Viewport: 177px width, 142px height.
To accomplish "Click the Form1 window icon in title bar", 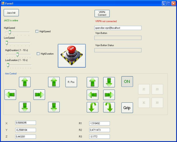I will [3, 3].
